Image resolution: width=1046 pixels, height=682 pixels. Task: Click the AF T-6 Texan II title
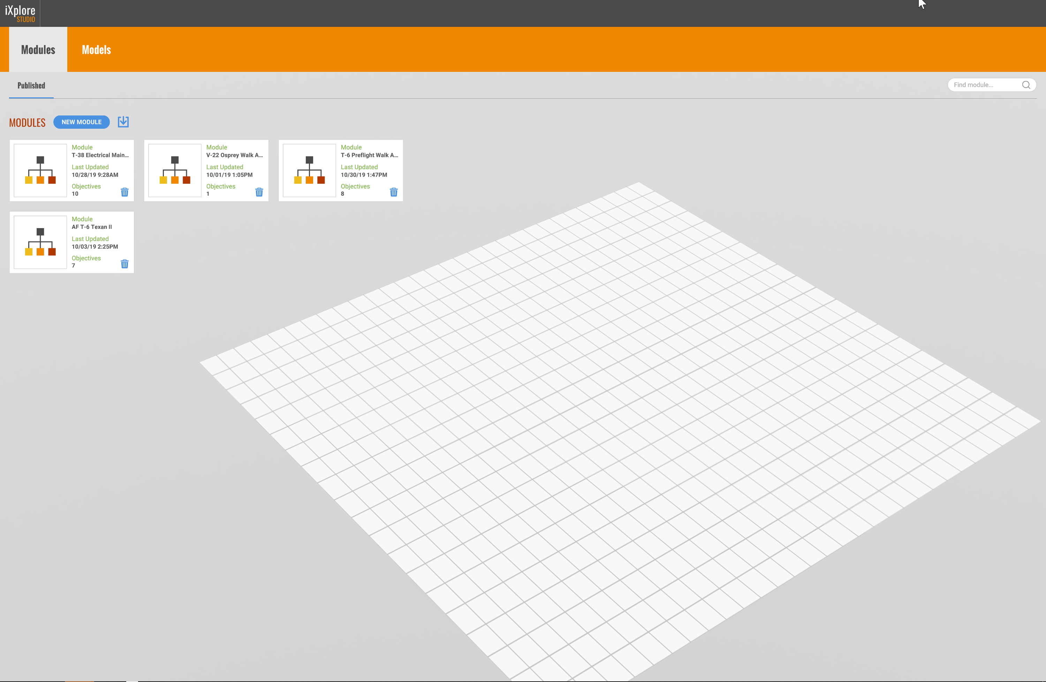(x=92, y=227)
